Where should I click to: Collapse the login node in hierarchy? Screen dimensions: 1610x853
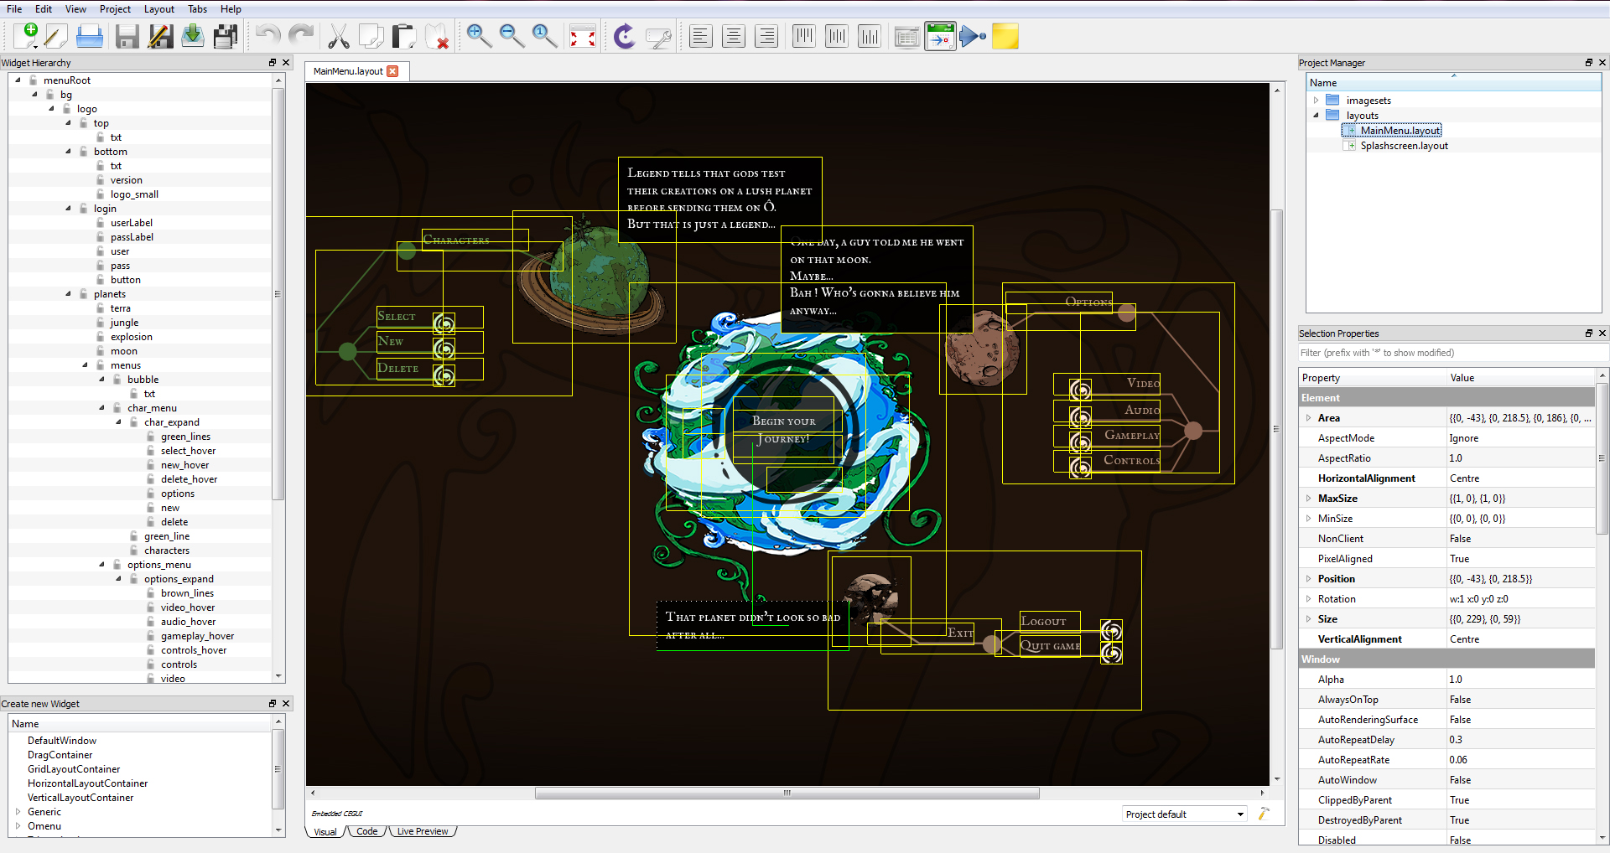[x=69, y=209]
